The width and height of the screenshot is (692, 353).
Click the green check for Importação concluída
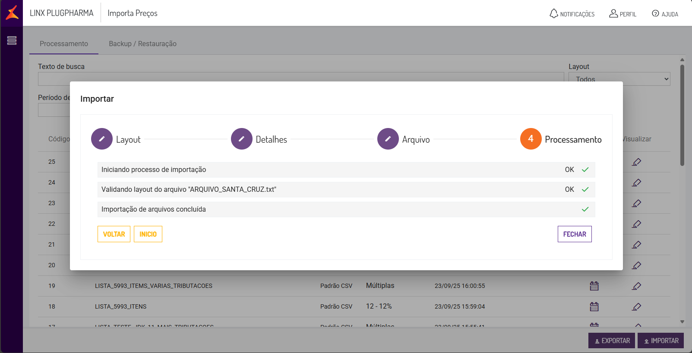click(x=585, y=209)
